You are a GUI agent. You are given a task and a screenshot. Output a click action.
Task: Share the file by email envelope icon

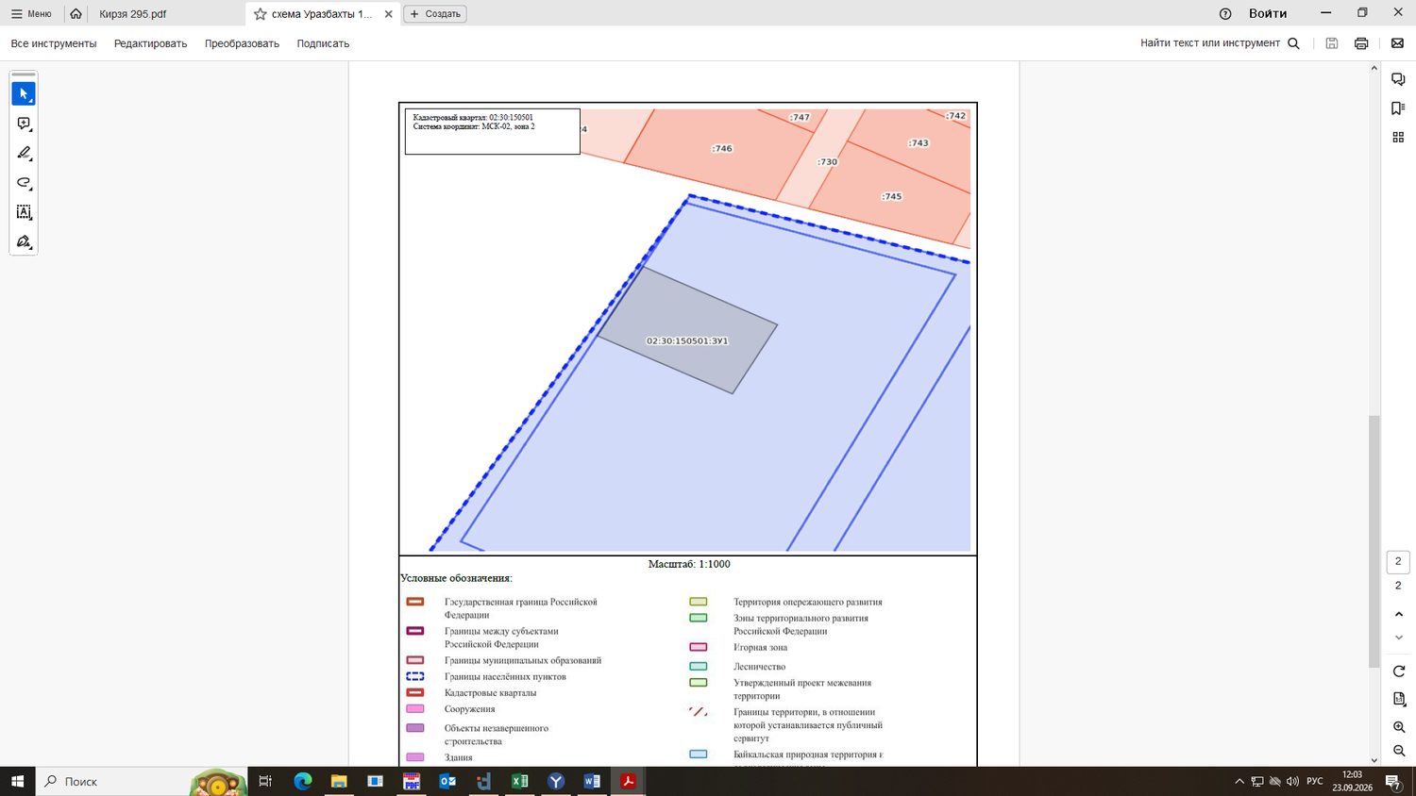coord(1398,43)
